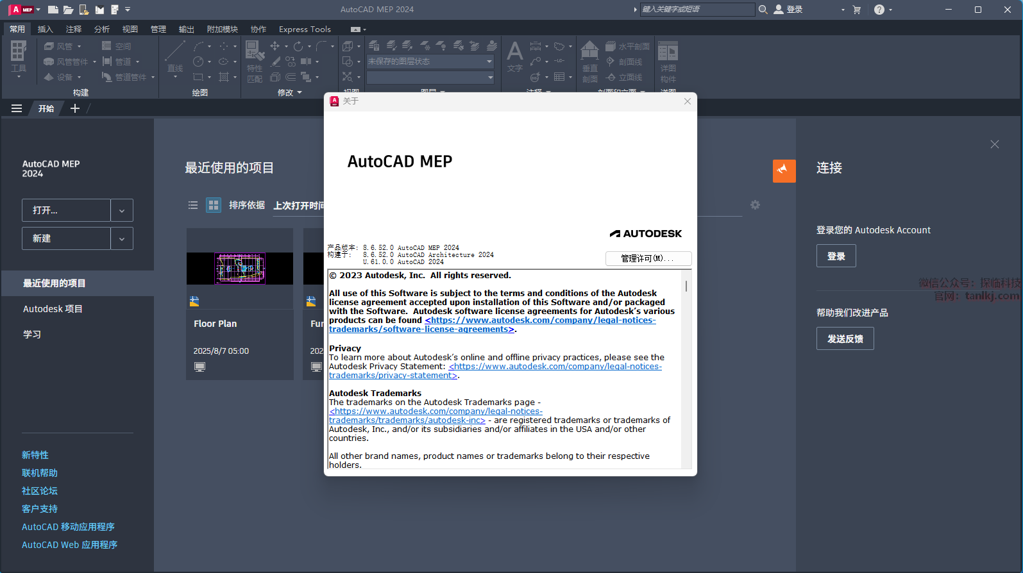Expand the 新建 dropdown arrow

click(122, 238)
